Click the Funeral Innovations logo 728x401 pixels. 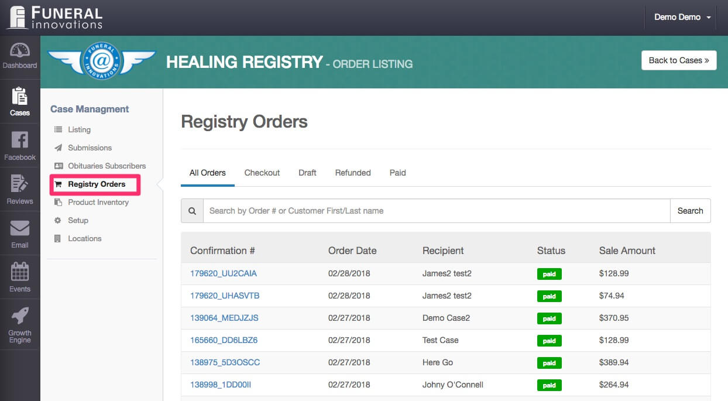point(54,17)
